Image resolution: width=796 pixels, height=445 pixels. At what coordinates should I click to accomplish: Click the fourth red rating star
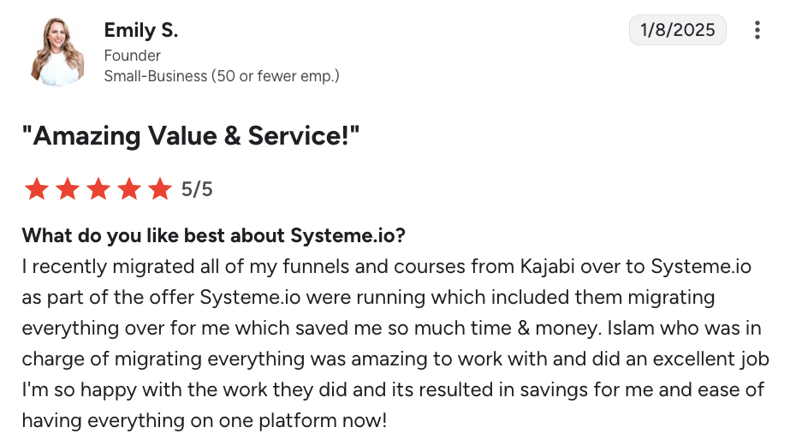pyautogui.click(x=129, y=189)
